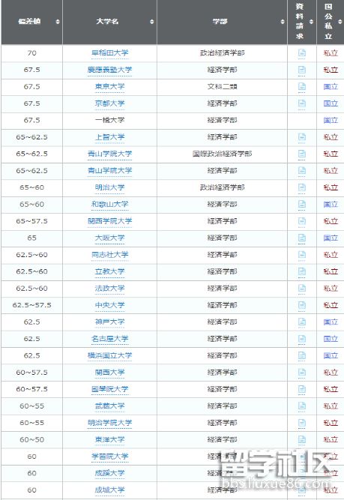
Task: Sort the table by 大学名 column arrows
Action: click(x=151, y=22)
